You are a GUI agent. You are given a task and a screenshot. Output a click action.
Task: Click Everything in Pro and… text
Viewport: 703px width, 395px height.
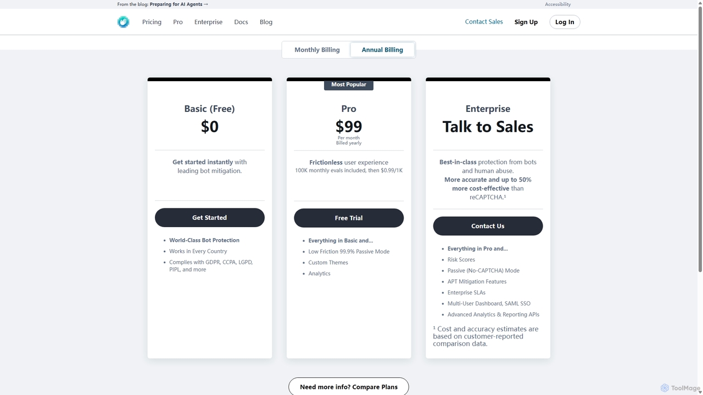coord(478,249)
